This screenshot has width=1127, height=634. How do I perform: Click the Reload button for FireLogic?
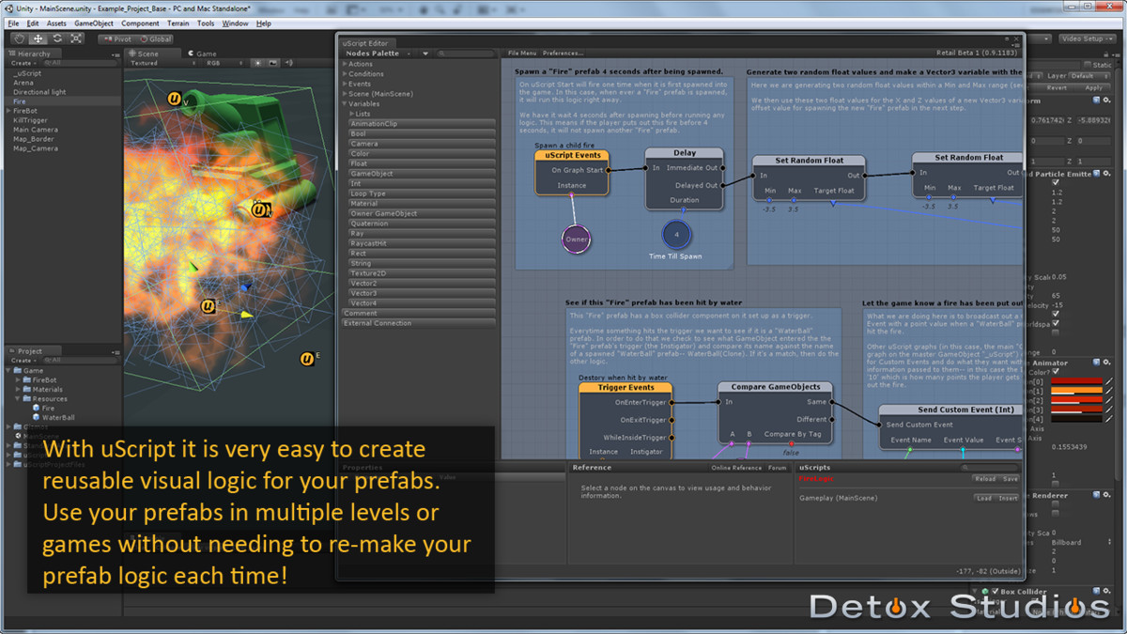click(x=984, y=478)
